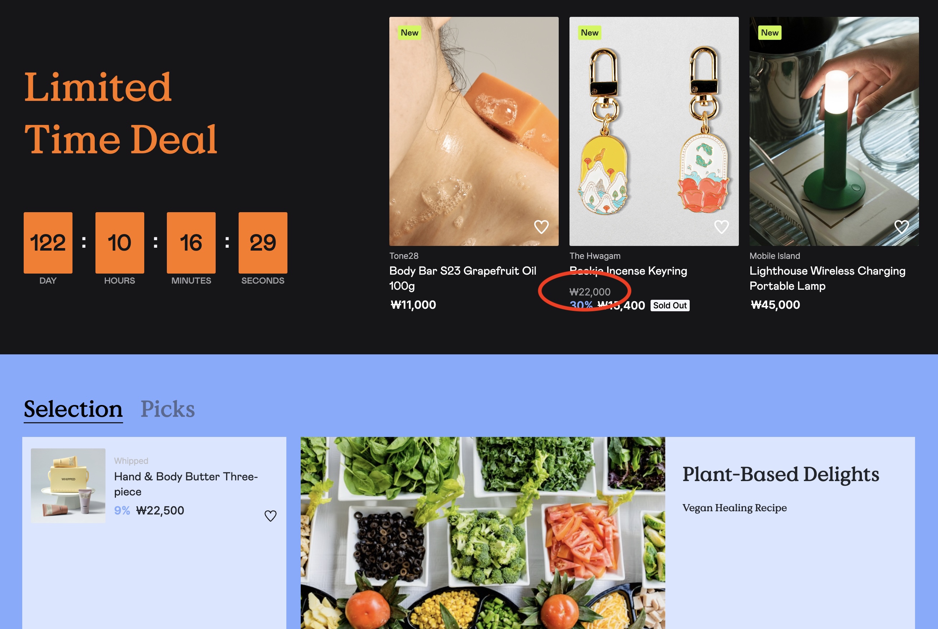Select the Selection tab
The image size is (938, 629).
[73, 409]
